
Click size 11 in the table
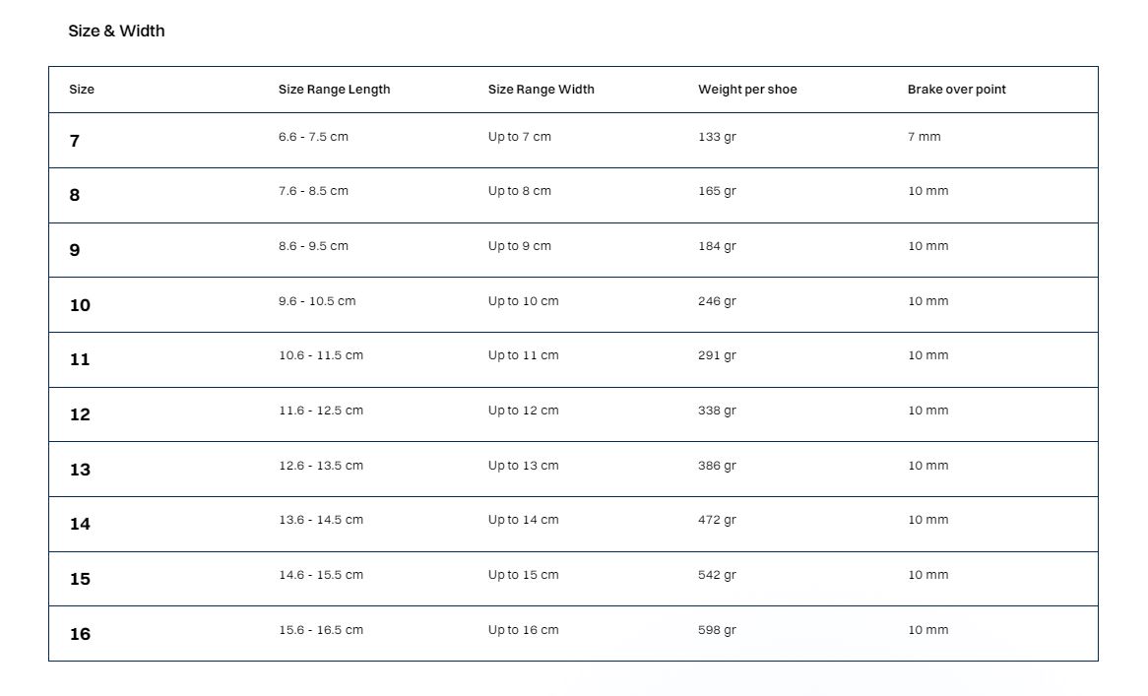(80, 359)
